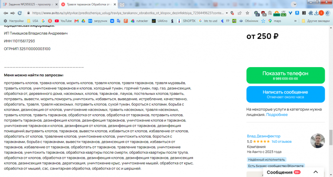Viewport: 333px width, 177px height.
Task: Open the UAKino bookmark
Action: pos(160,21)
